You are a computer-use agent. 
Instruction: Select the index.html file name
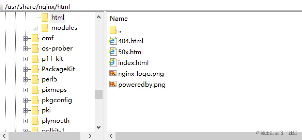tap(133, 63)
